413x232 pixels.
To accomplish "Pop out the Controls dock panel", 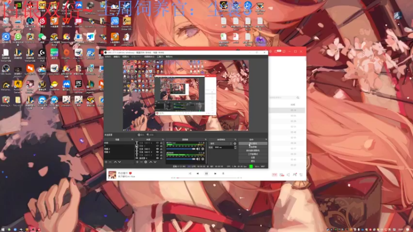I will (266, 139).
